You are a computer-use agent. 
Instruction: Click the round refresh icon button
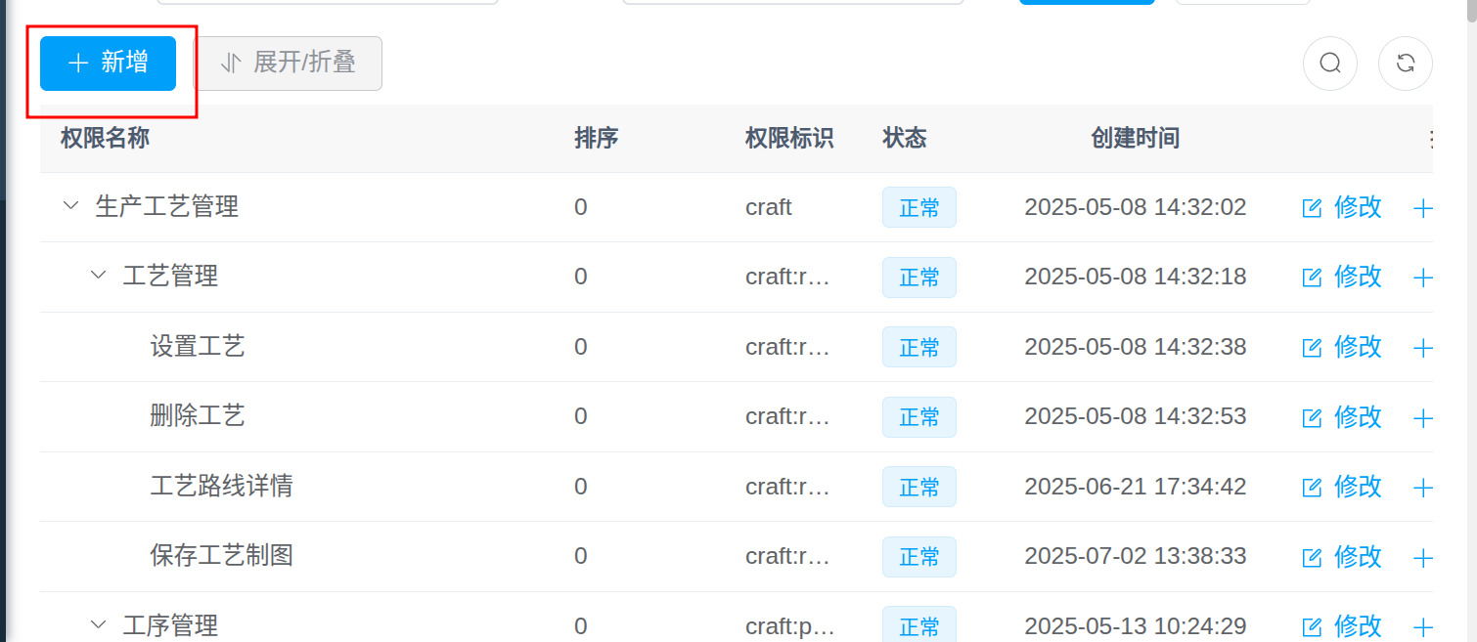(x=1405, y=64)
